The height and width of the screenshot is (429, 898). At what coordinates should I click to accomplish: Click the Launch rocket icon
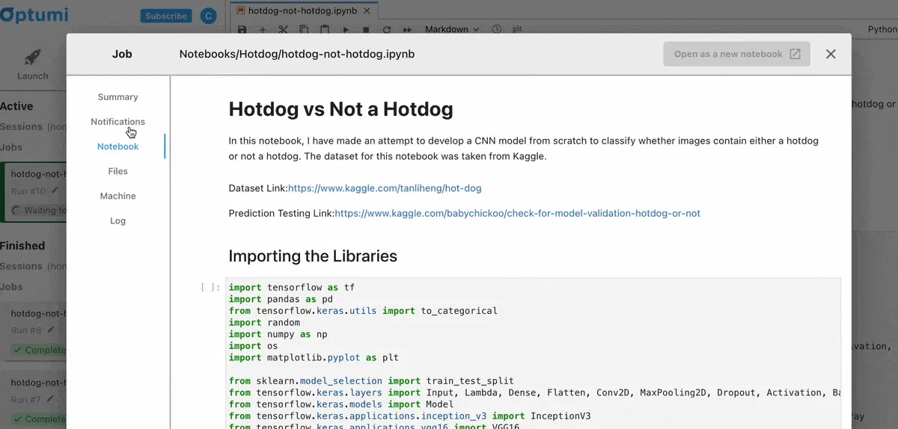pos(32,58)
